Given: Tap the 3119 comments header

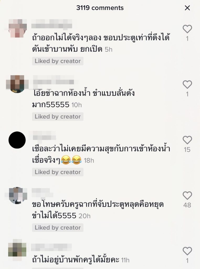Looking at the screenshot, I should (100, 8).
